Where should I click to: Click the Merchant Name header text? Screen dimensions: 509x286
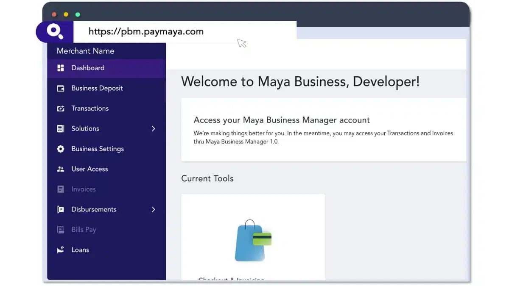[86, 51]
